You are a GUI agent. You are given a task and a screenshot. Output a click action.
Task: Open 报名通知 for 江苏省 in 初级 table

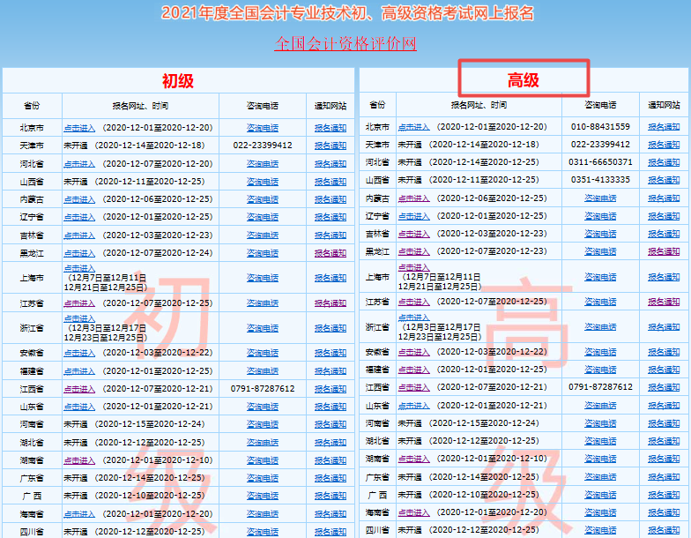[331, 303]
